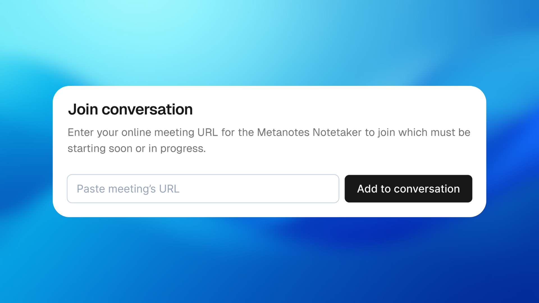Click the word conversation on the dark button
The width and height of the screenshot is (539, 303).
point(427,189)
